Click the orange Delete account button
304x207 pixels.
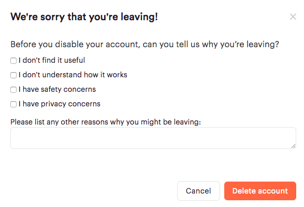pos(260,191)
